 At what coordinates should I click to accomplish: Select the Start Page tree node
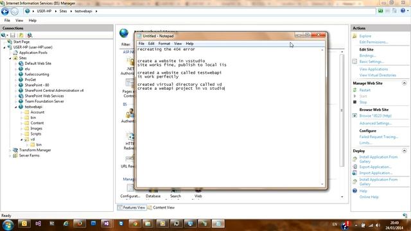pyautogui.click(x=21, y=42)
